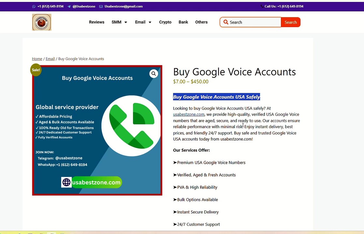This screenshot has height=234, width=364.
Task: Expand the Email menu dropdown arrow
Action: 150,22
